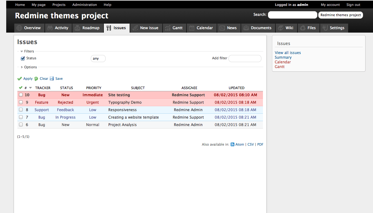
Task: Tick the checkbox for issue 7
Action: (21, 117)
